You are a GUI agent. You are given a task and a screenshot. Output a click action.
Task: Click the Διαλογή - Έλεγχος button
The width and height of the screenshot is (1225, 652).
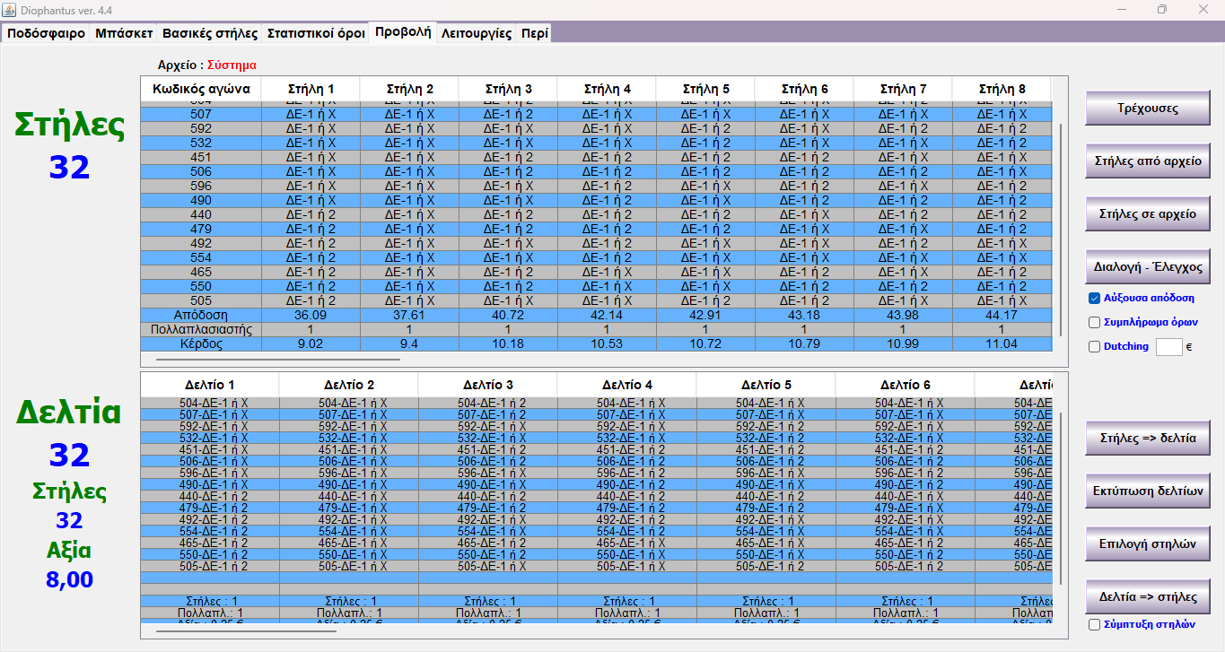point(1148,267)
